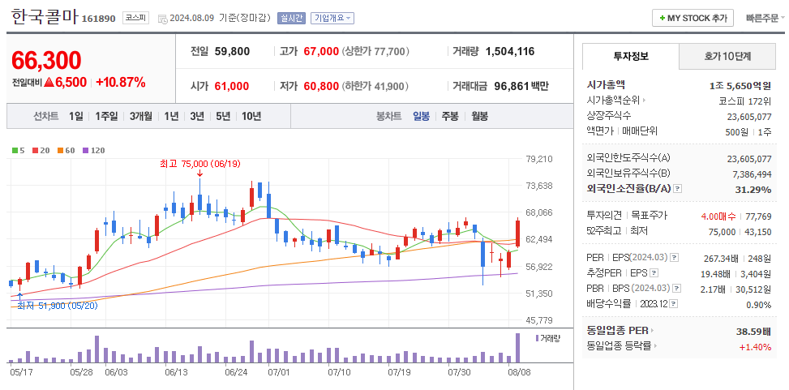Select the 1주일 line chart period
Viewport: 789px width, 390px height.
106,116
